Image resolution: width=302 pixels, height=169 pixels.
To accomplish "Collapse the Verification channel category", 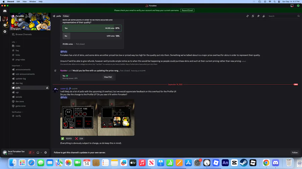I will [17, 112].
